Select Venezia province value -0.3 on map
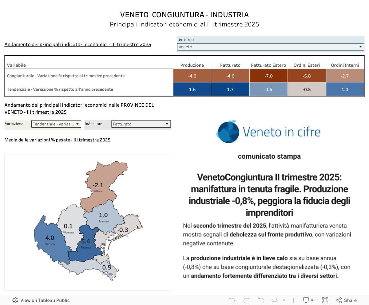The height and width of the screenshot is (305, 369). point(123,230)
